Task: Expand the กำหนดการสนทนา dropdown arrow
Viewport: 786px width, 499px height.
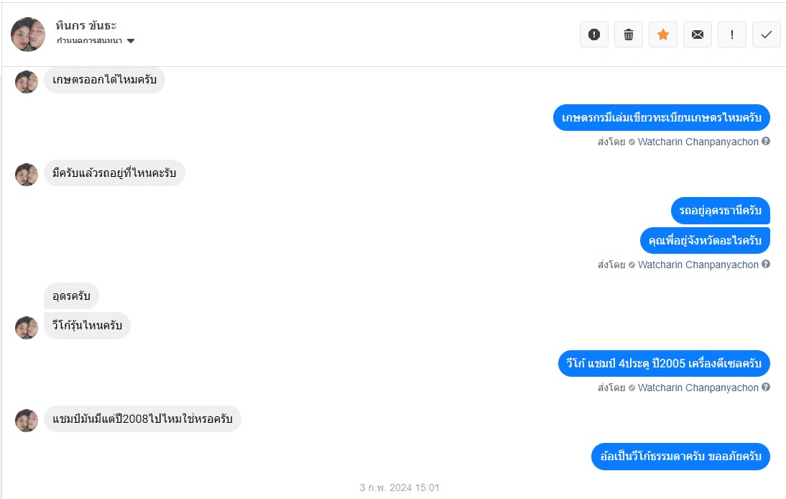Action: pyautogui.click(x=131, y=41)
